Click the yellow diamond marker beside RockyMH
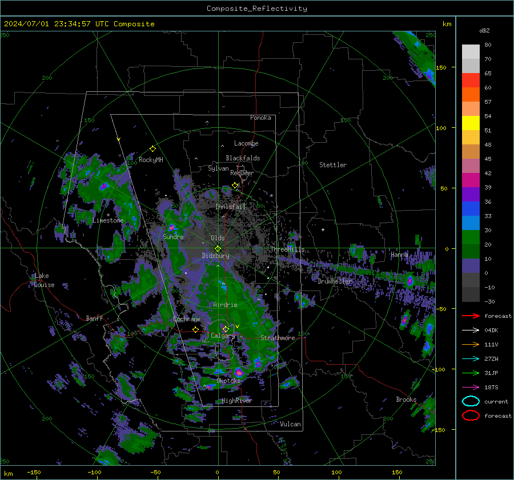Viewport: 514px width, 480px height. (152, 149)
